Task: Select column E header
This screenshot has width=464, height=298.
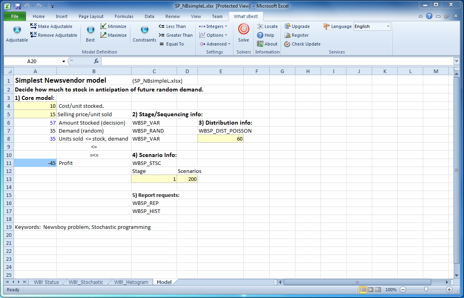Action: 221,71
